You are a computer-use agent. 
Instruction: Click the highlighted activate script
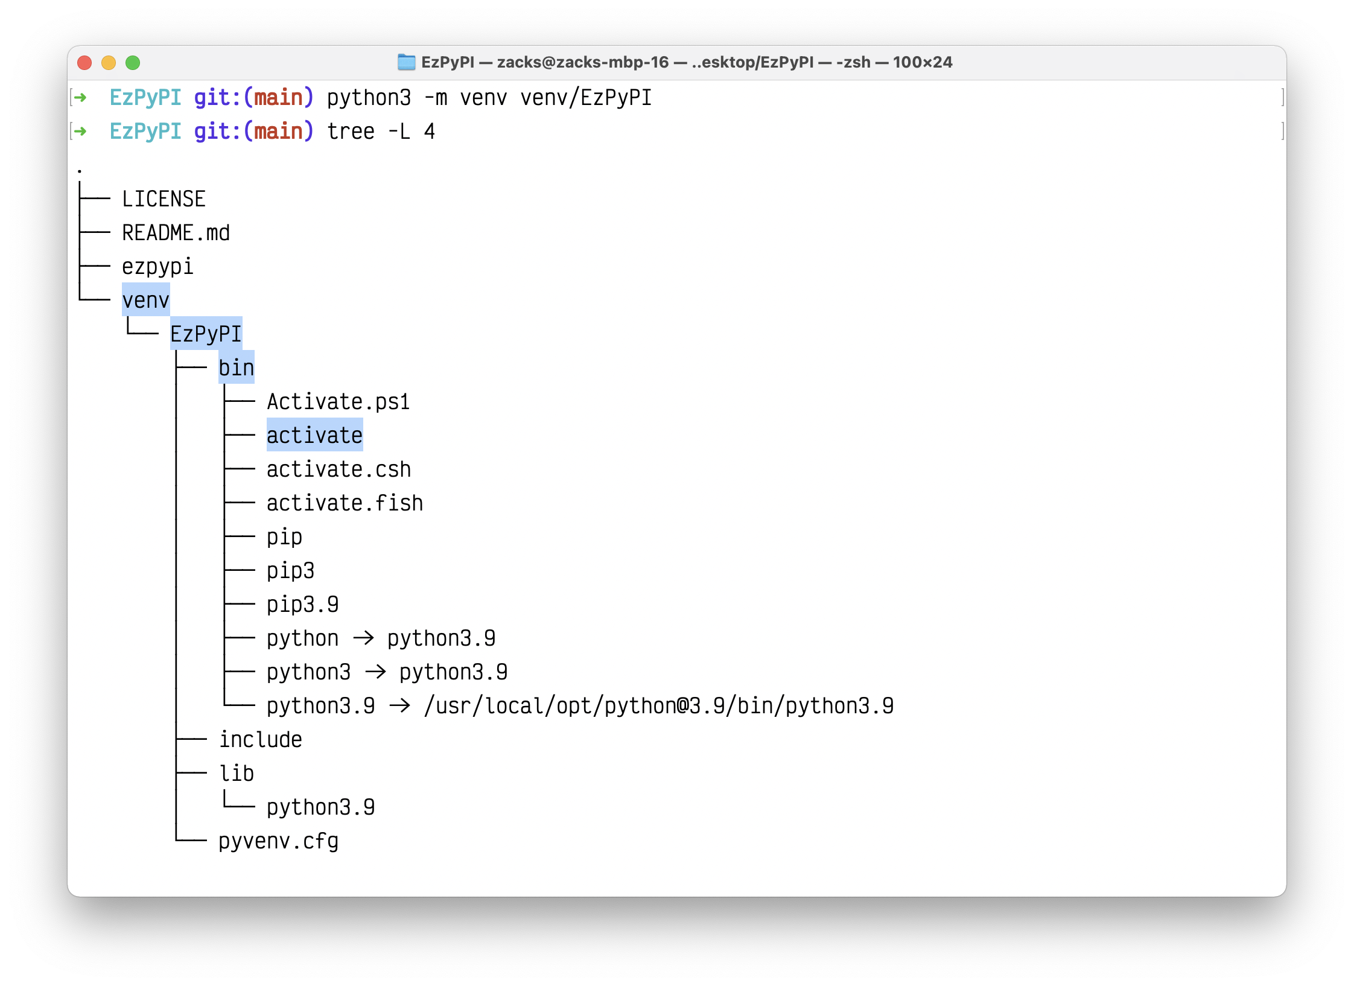(x=314, y=435)
